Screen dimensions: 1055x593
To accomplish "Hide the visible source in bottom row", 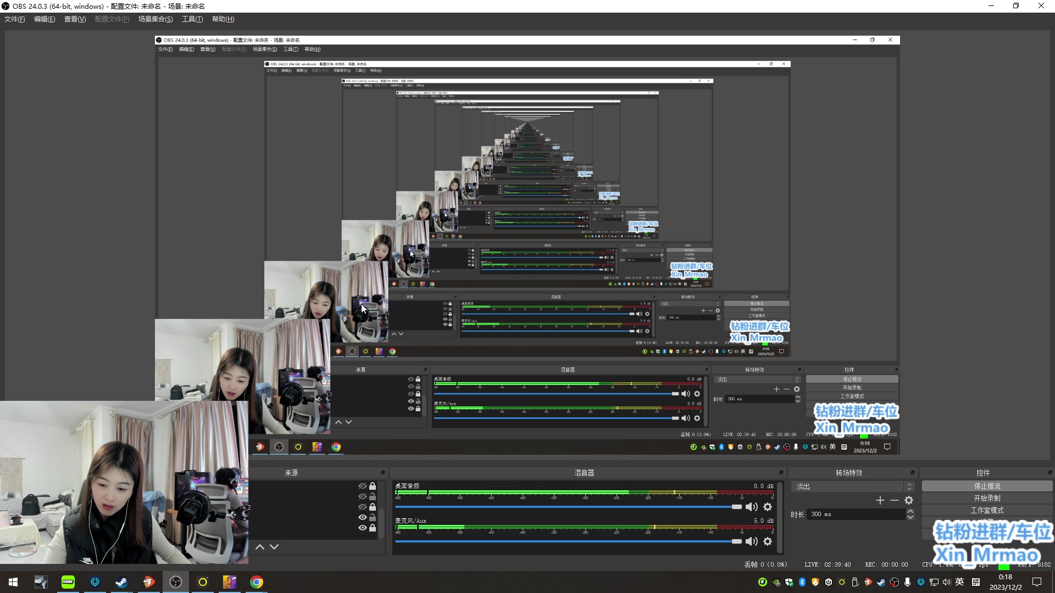I will click(x=362, y=528).
